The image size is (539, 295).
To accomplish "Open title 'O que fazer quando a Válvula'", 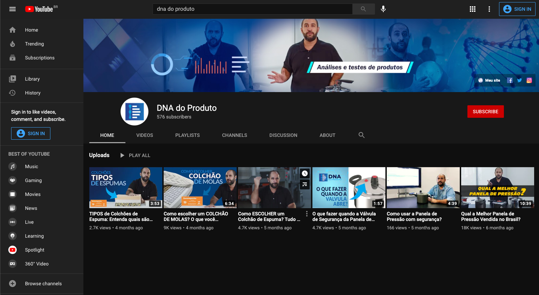I will [344, 216].
